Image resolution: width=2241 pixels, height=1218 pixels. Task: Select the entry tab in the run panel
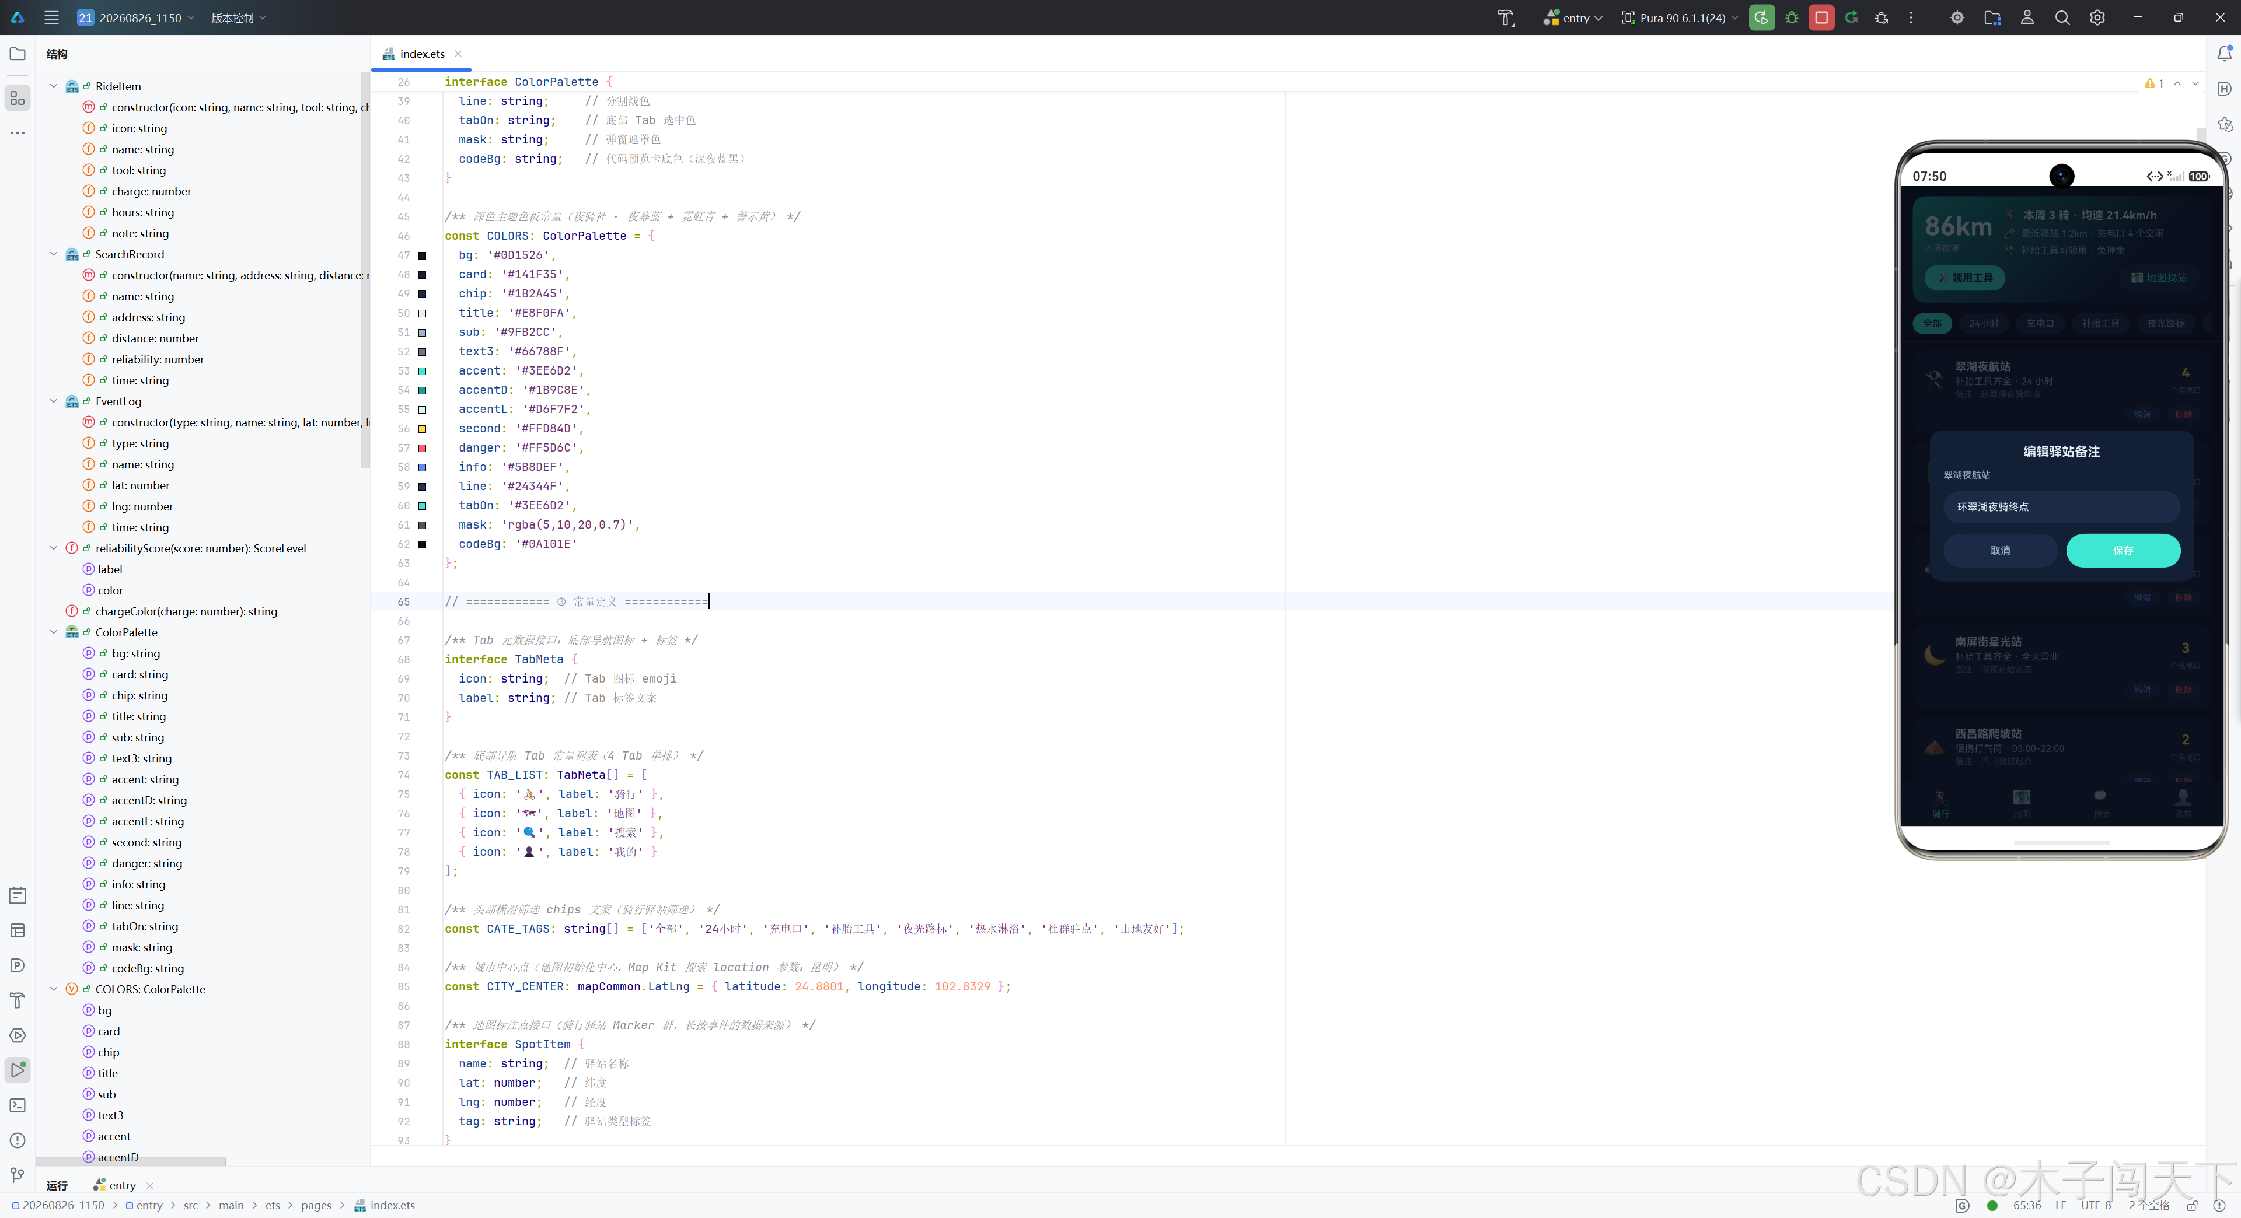click(x=115, y=1186)
